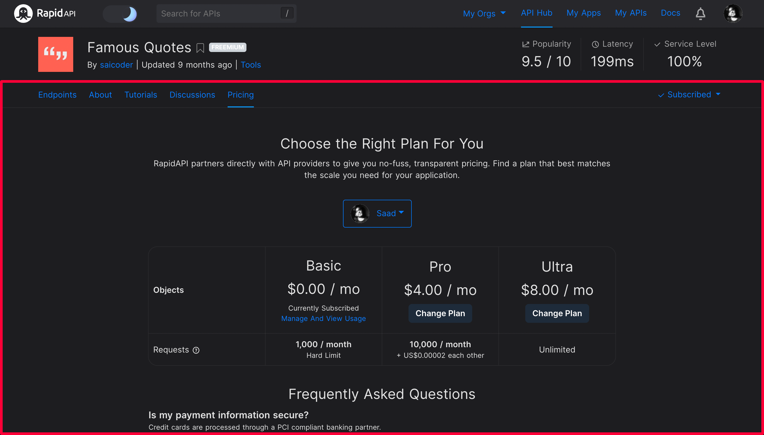The width and height of the screenshot is (764, 435).
Task: Open the user profile avatar menu
Action: coord(732,14)
